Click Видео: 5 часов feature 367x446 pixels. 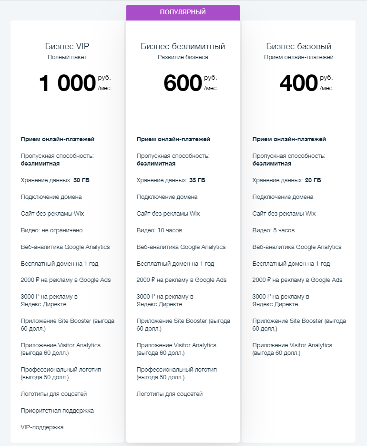point(274,230)
